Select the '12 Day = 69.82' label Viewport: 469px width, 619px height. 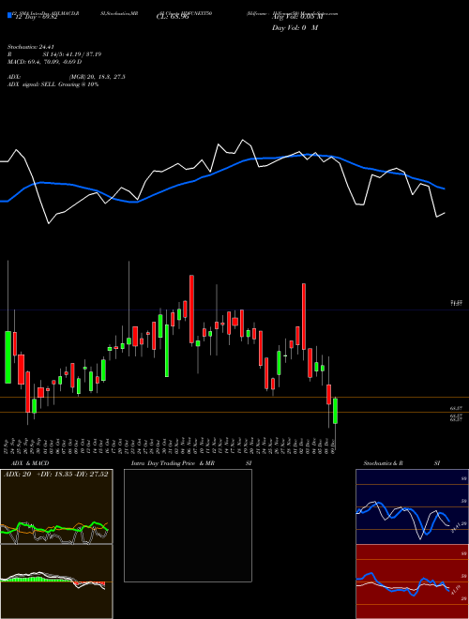click(x=37, y=17)
